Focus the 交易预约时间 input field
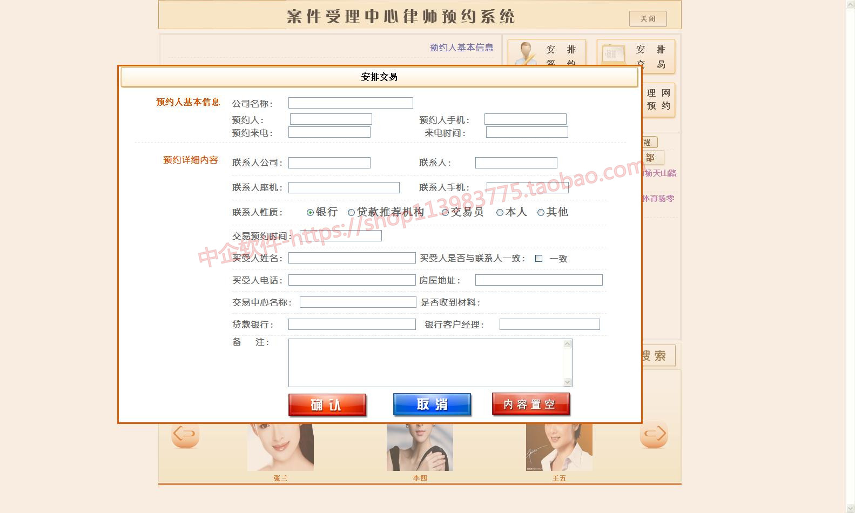 341,236
